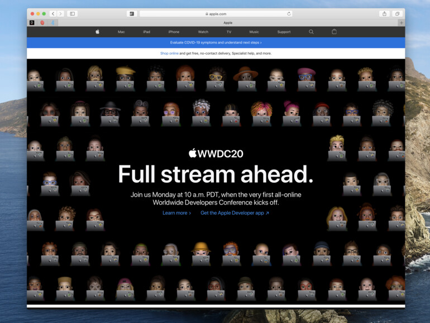Follow the Shop online link
430x323 pixels.
(x=169, y=53)
